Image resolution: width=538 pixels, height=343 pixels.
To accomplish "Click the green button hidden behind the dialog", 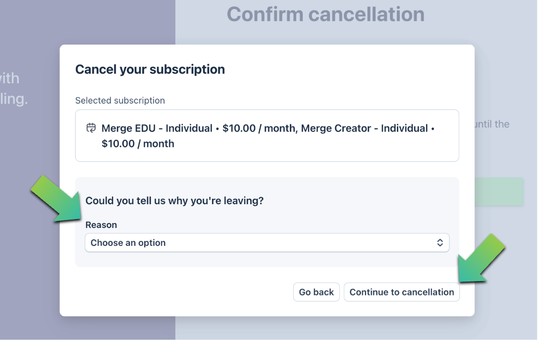I will (x=499, y=192).
